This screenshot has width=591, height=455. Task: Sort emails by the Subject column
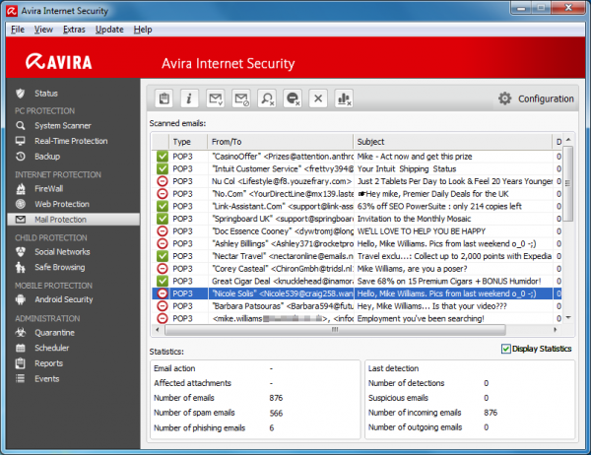tap(453, 142)
